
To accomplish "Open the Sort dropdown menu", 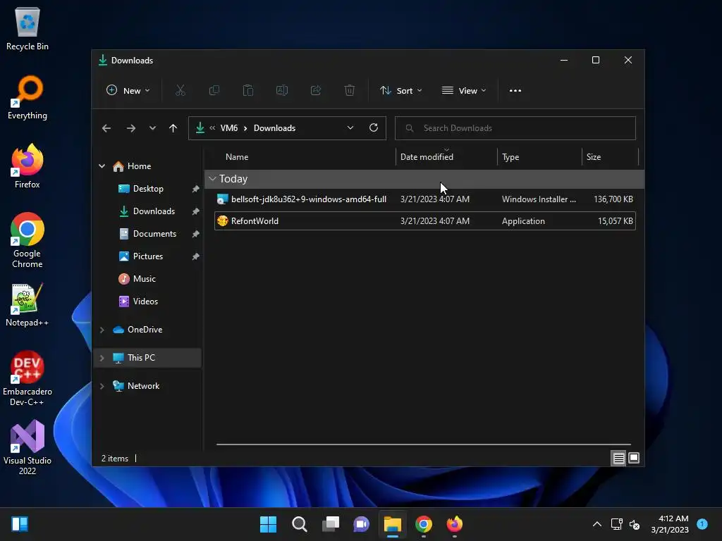I will coord(400,91).
